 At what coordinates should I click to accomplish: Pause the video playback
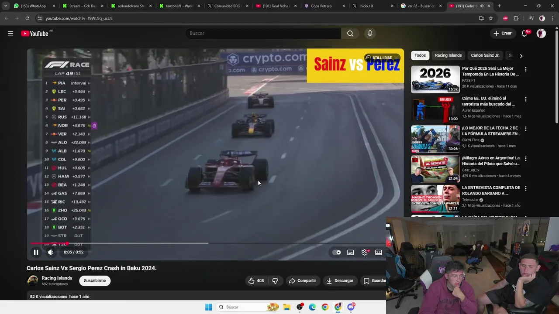click(36, 252)
